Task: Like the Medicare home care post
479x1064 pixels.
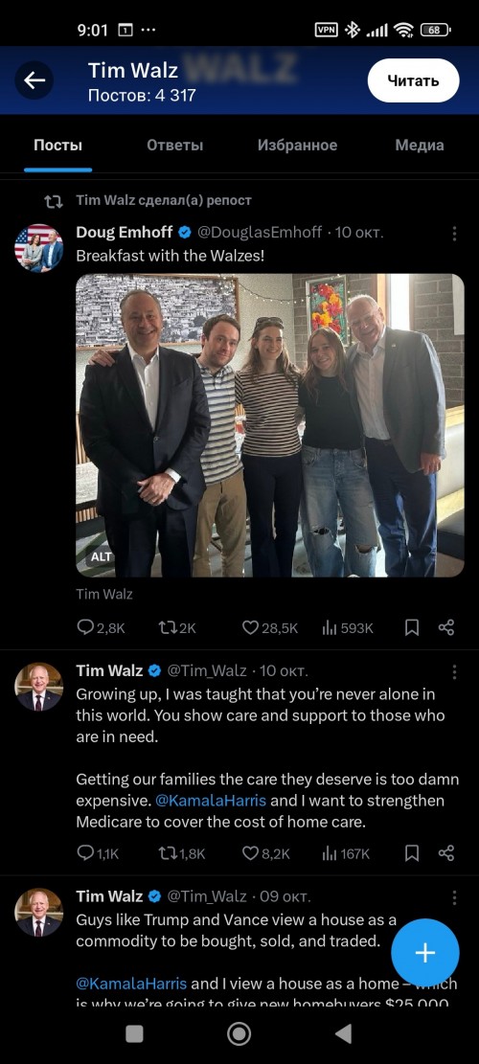Action: pyautogui.click(x=266, y=853)
